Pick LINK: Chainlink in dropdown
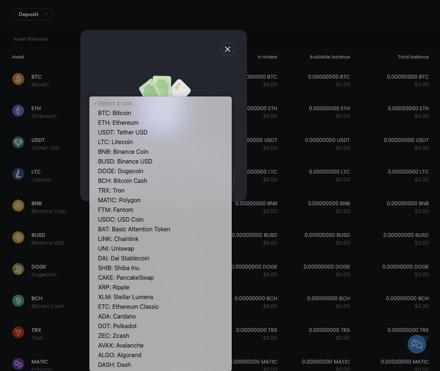Screen dimensions: 440x371 [x=161, y=239]
